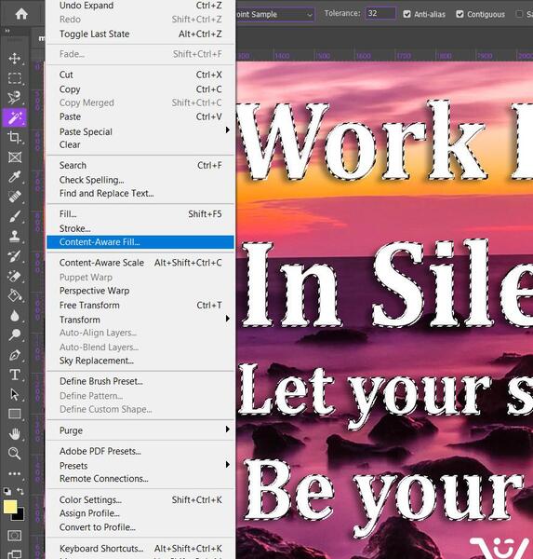The height and width of the screenshot is (559, 533).
Task: Select the Rectangle shape tool
Action: [x=15, y=414]
